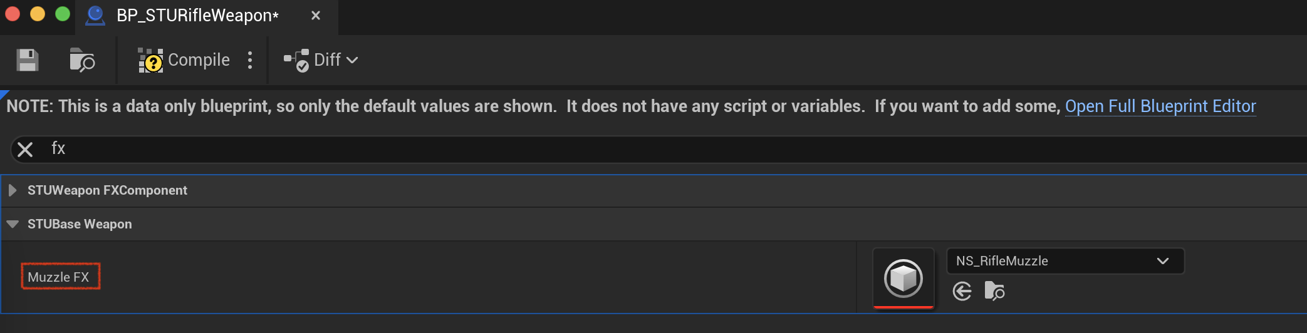Open the Diff dropdown chevron
The image size is (1307, 333).
[352, 60]
